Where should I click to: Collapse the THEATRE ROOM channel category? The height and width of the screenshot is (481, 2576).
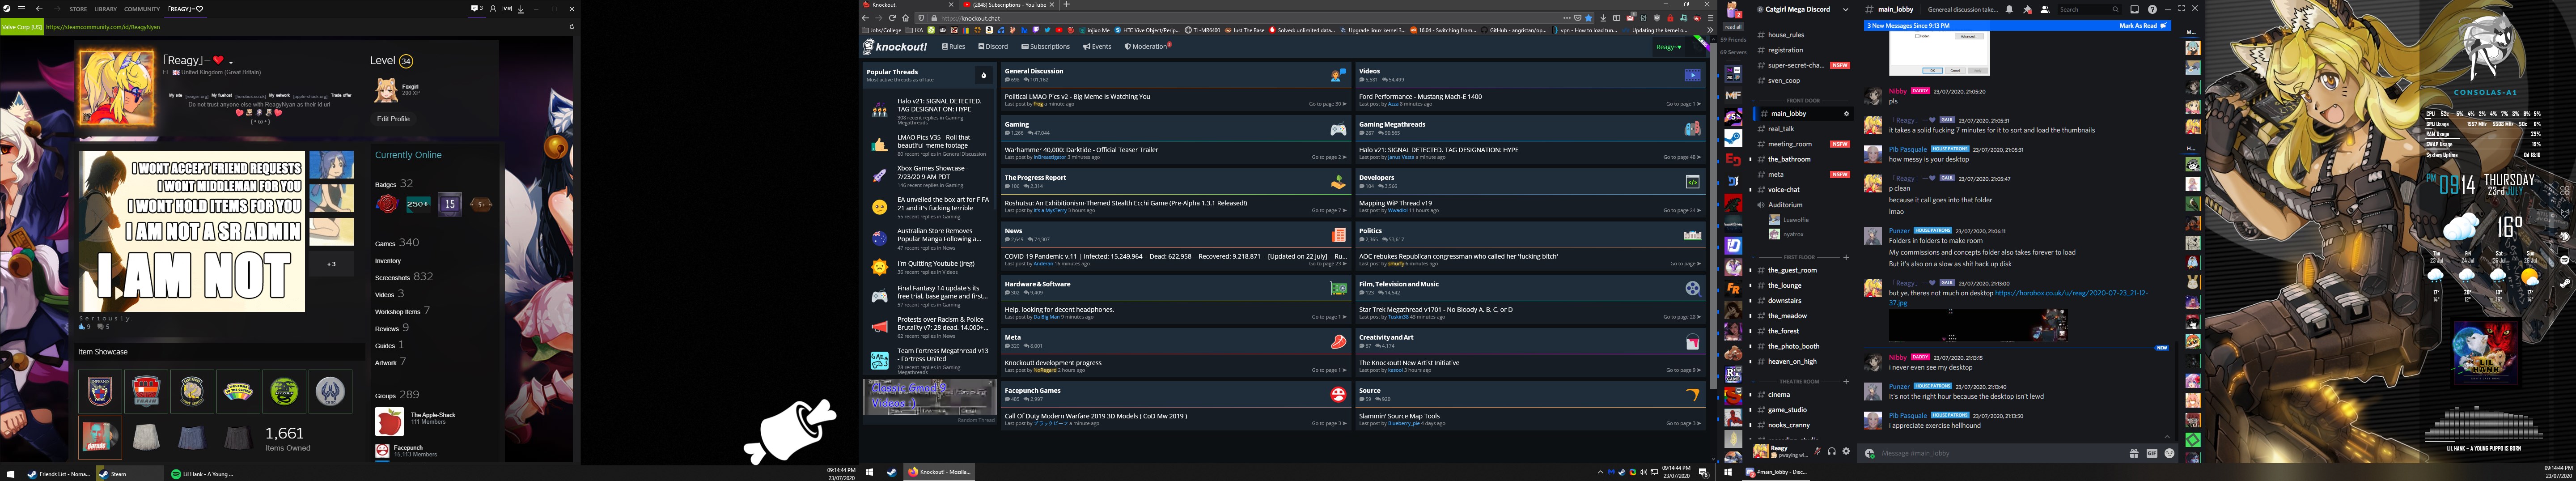point(1799,381)
